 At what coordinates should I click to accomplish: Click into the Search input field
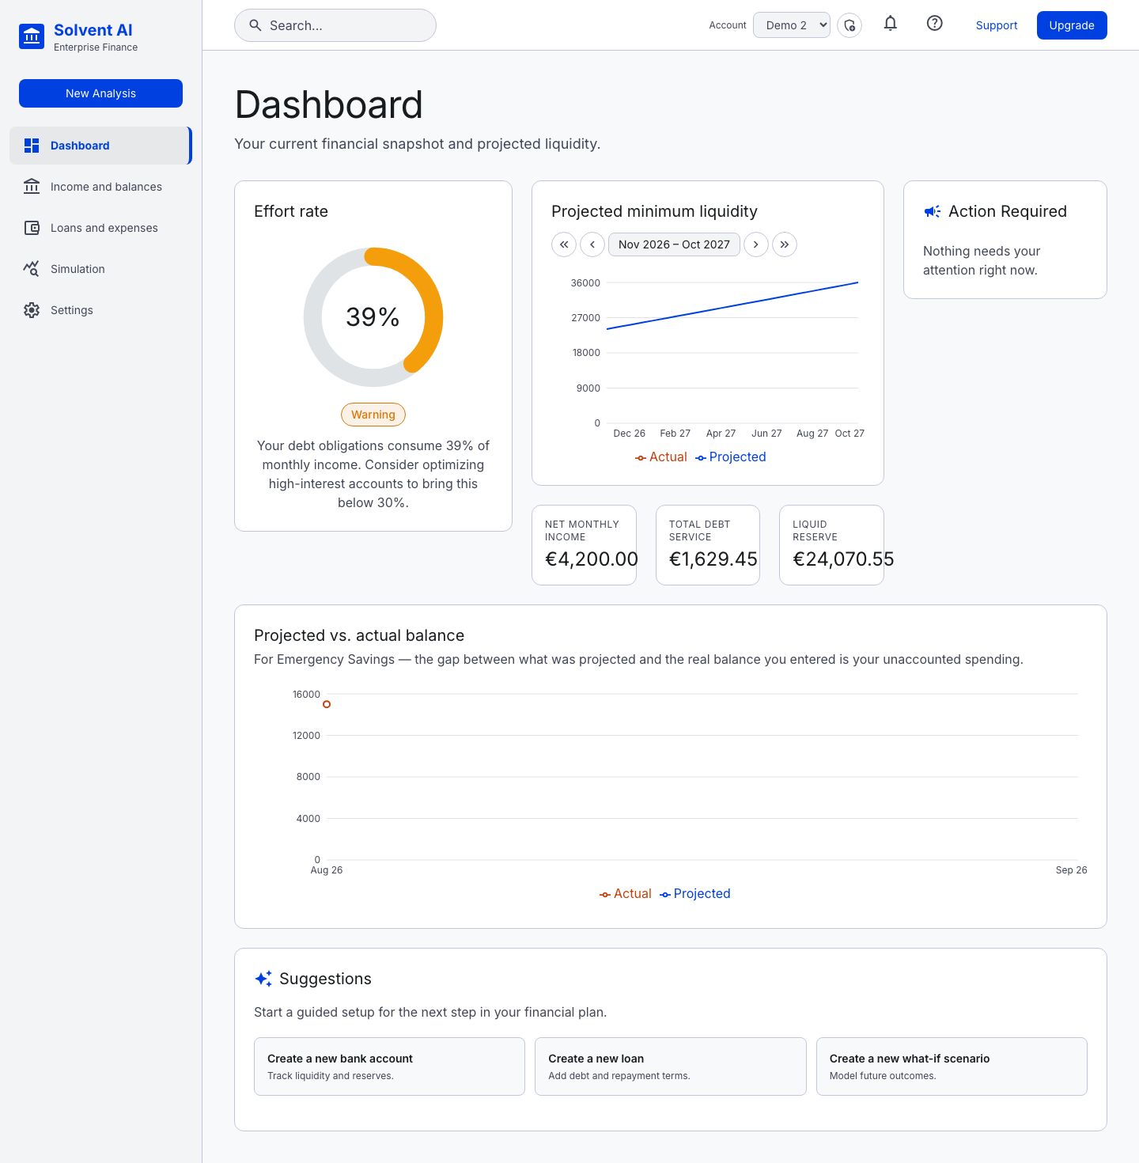[x=335, y=25]
